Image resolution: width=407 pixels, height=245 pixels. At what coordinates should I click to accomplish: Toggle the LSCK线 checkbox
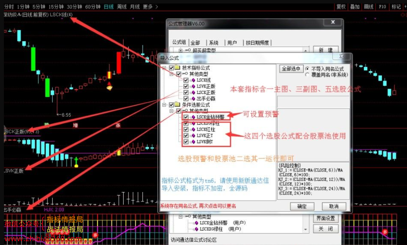(186, 80)
